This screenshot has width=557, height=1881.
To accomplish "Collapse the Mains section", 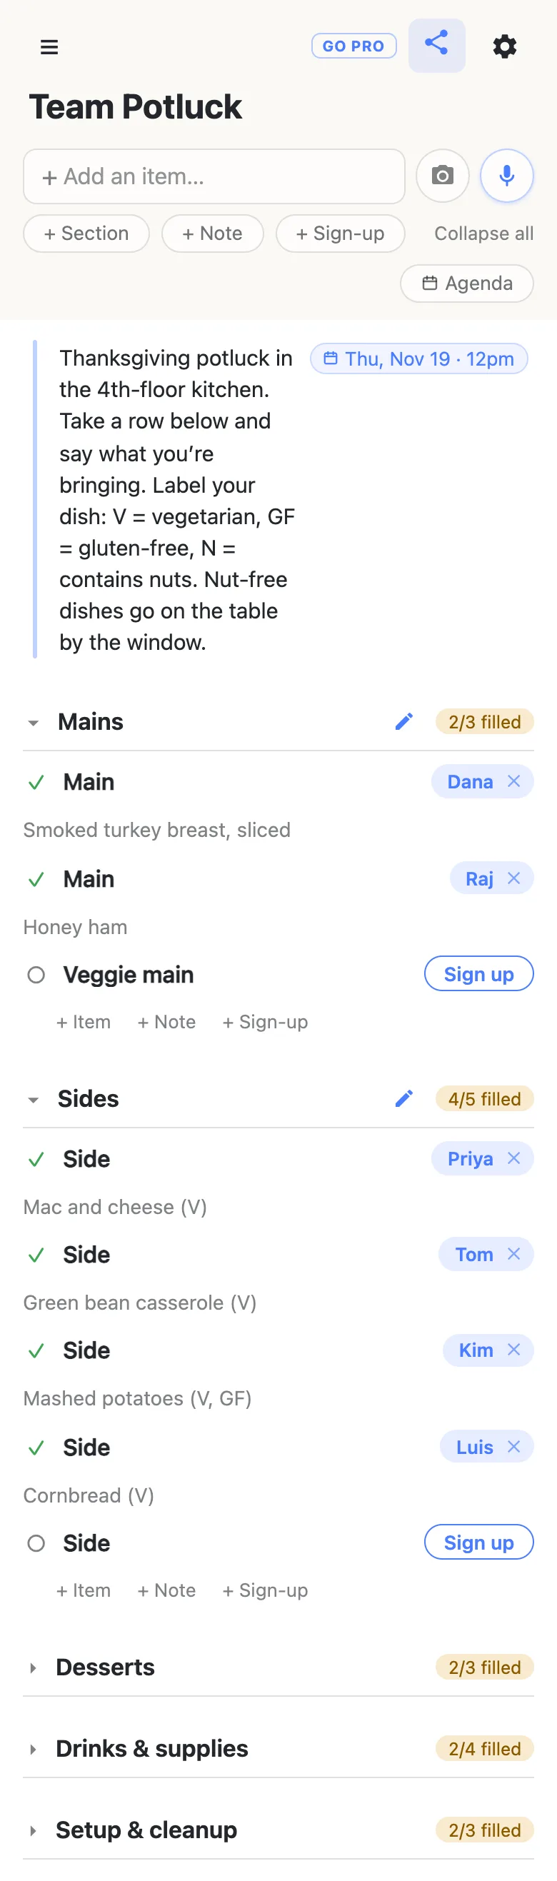I will (33, 723).
